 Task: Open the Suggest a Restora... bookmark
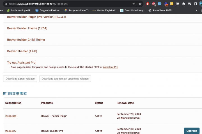[x=48, y=10]
